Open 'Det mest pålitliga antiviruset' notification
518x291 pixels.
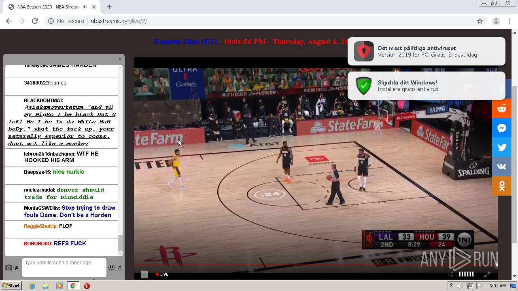[427, 51]
